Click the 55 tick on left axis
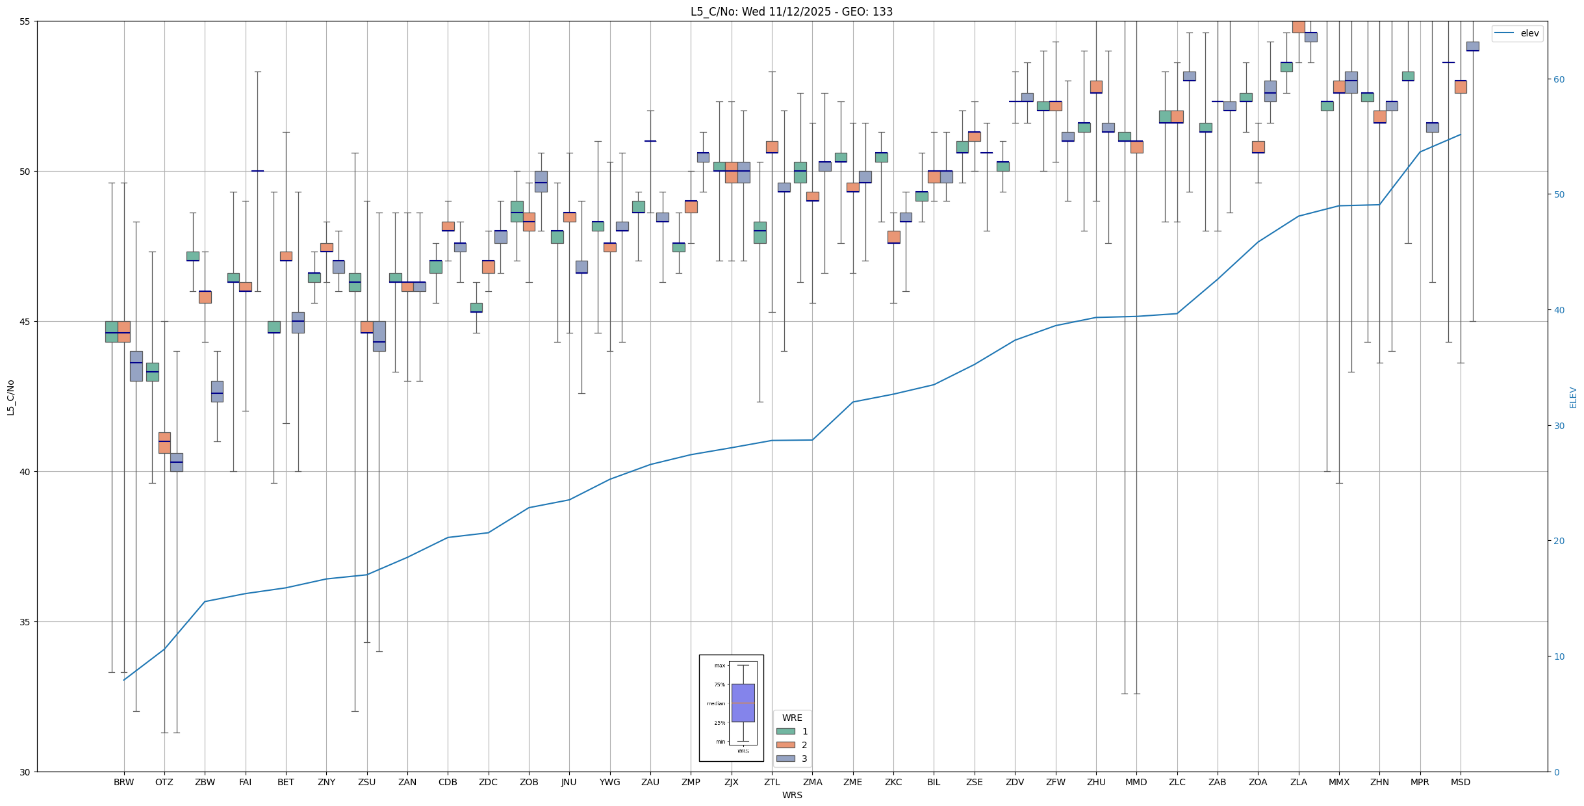The width and height of the screenshot is (1584, 806). [x=26, y=21]
